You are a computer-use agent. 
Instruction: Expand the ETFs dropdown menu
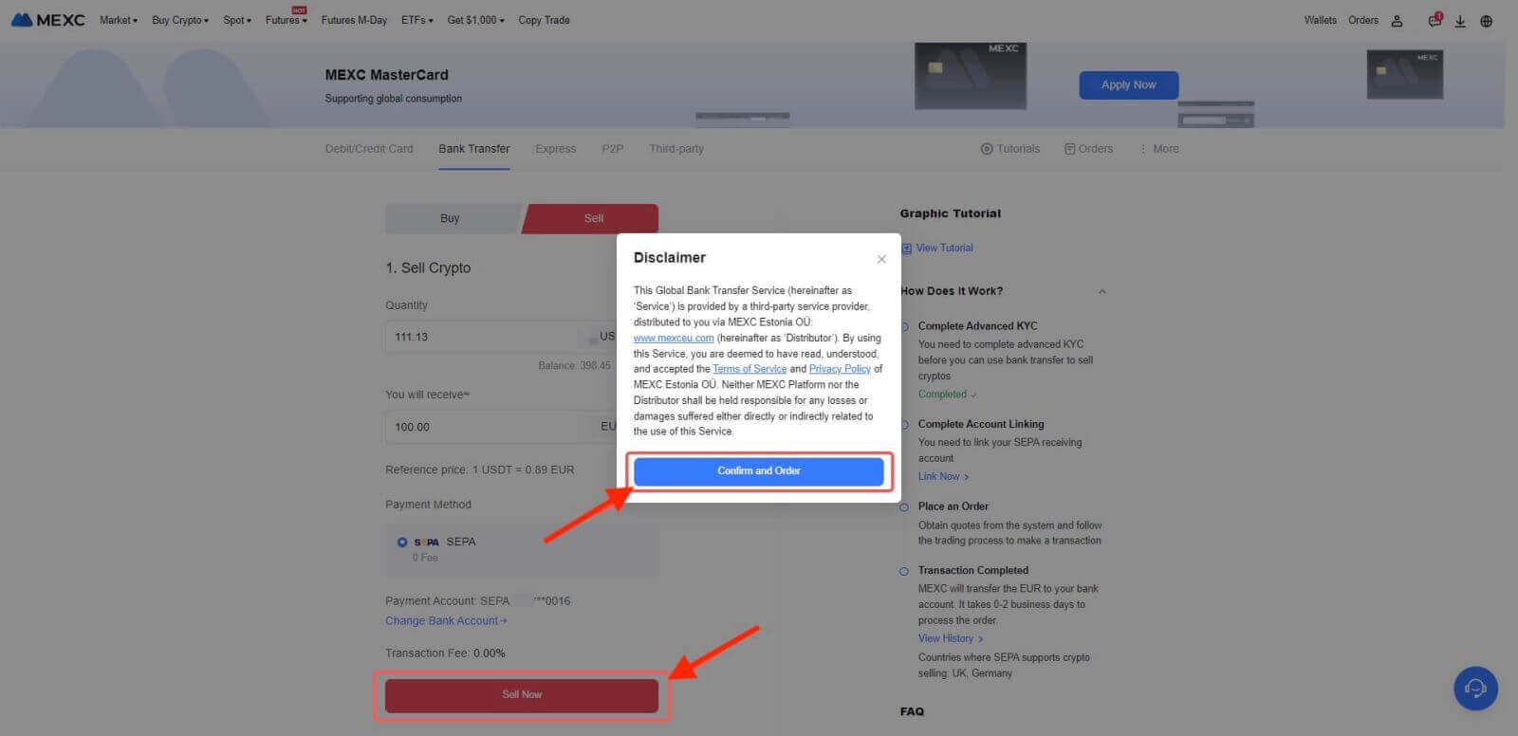point(417,20)
